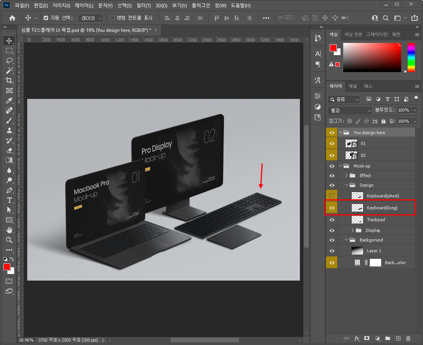Open the 파일(F) menu
Viewport: 423px width, 345px height.
pyautogui.click(x=22, y=5)
